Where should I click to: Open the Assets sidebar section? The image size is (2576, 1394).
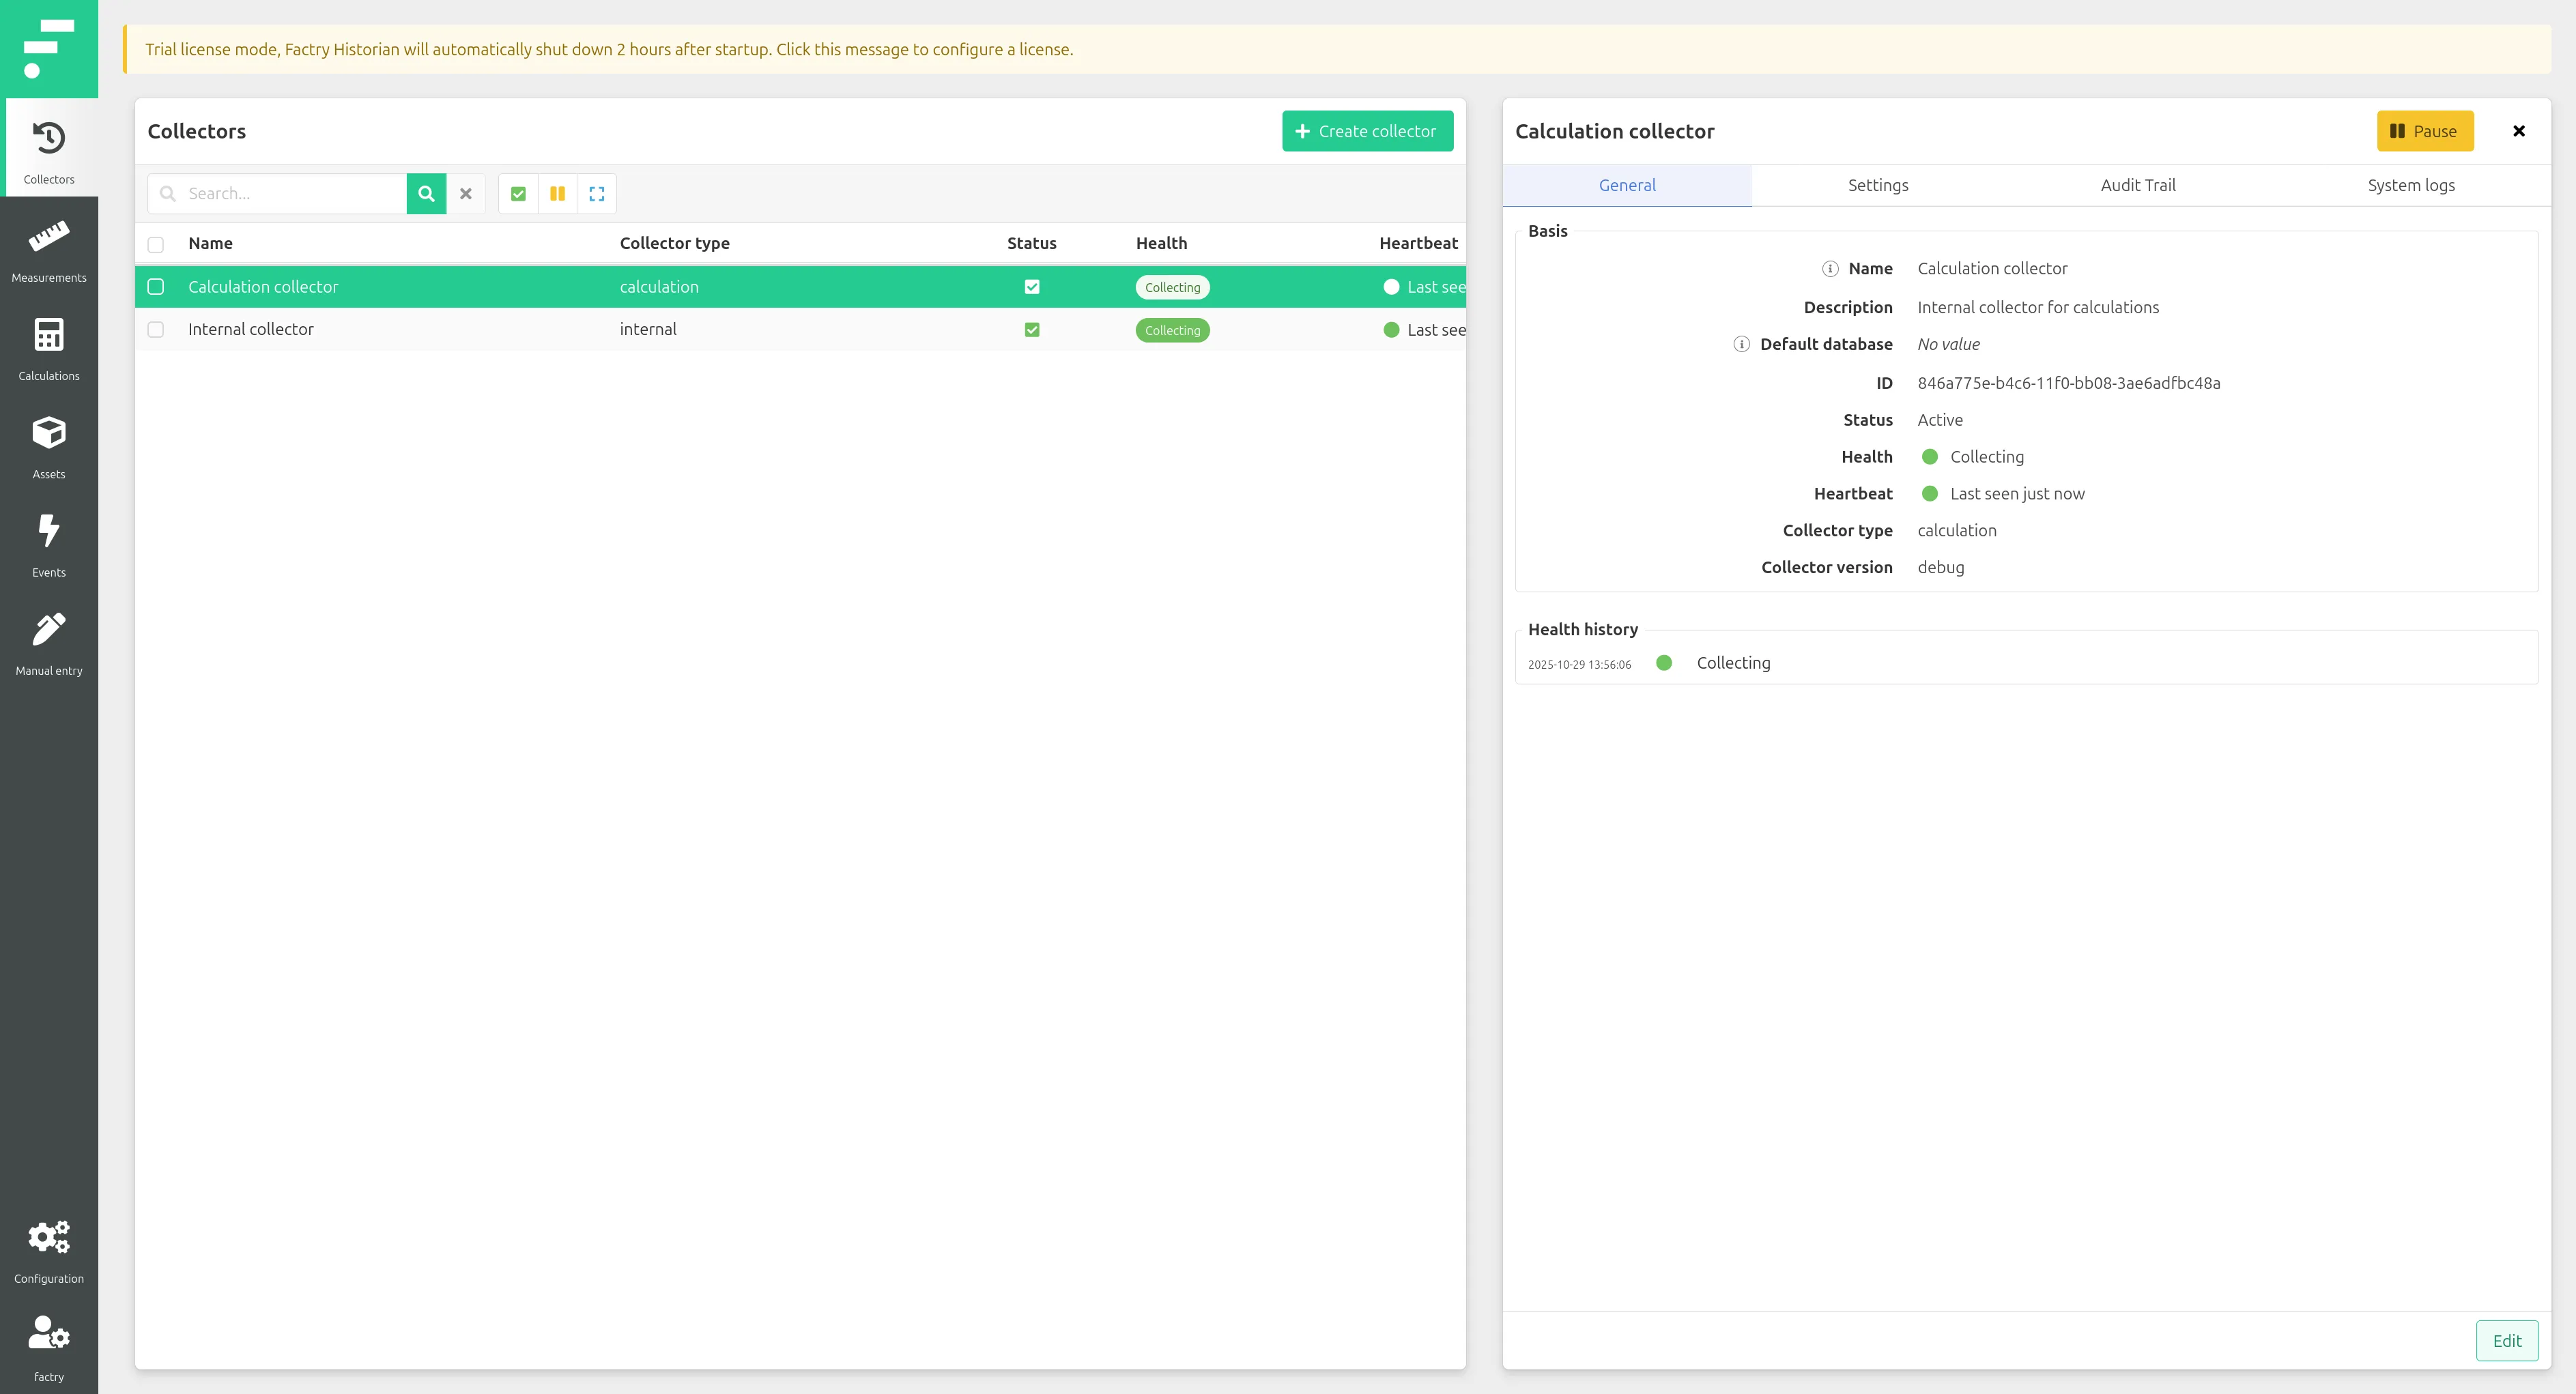(x=49, y=446)
